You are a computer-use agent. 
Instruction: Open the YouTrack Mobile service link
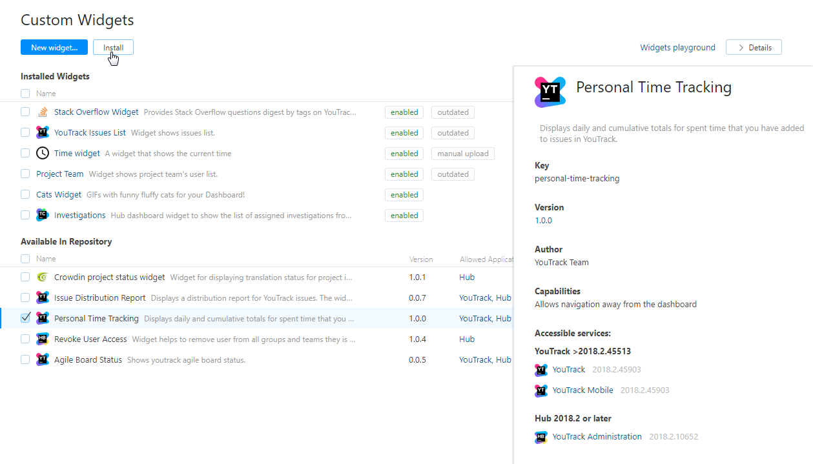click(x=582, y=390)
